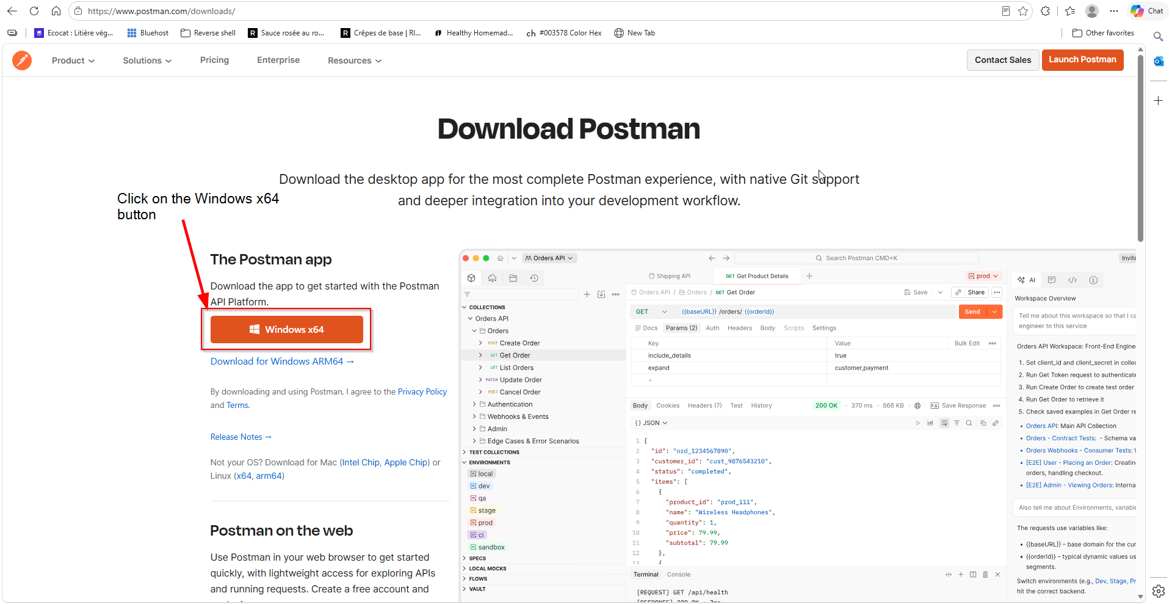Open the Enterprise page from the header
This screenshot has height=604, width=1172.
pos(278,60)
